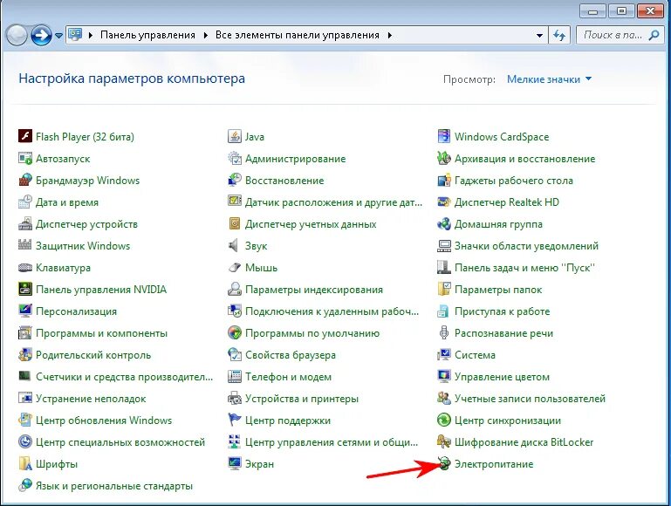
Task: Open Значки области уведомлений link
Action: point(526,246)
